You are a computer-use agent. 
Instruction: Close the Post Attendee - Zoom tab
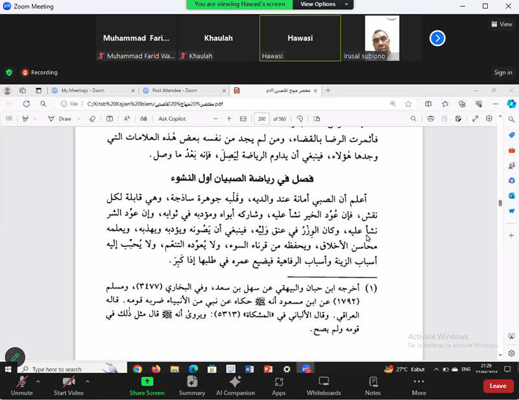(x=224, y=90)
